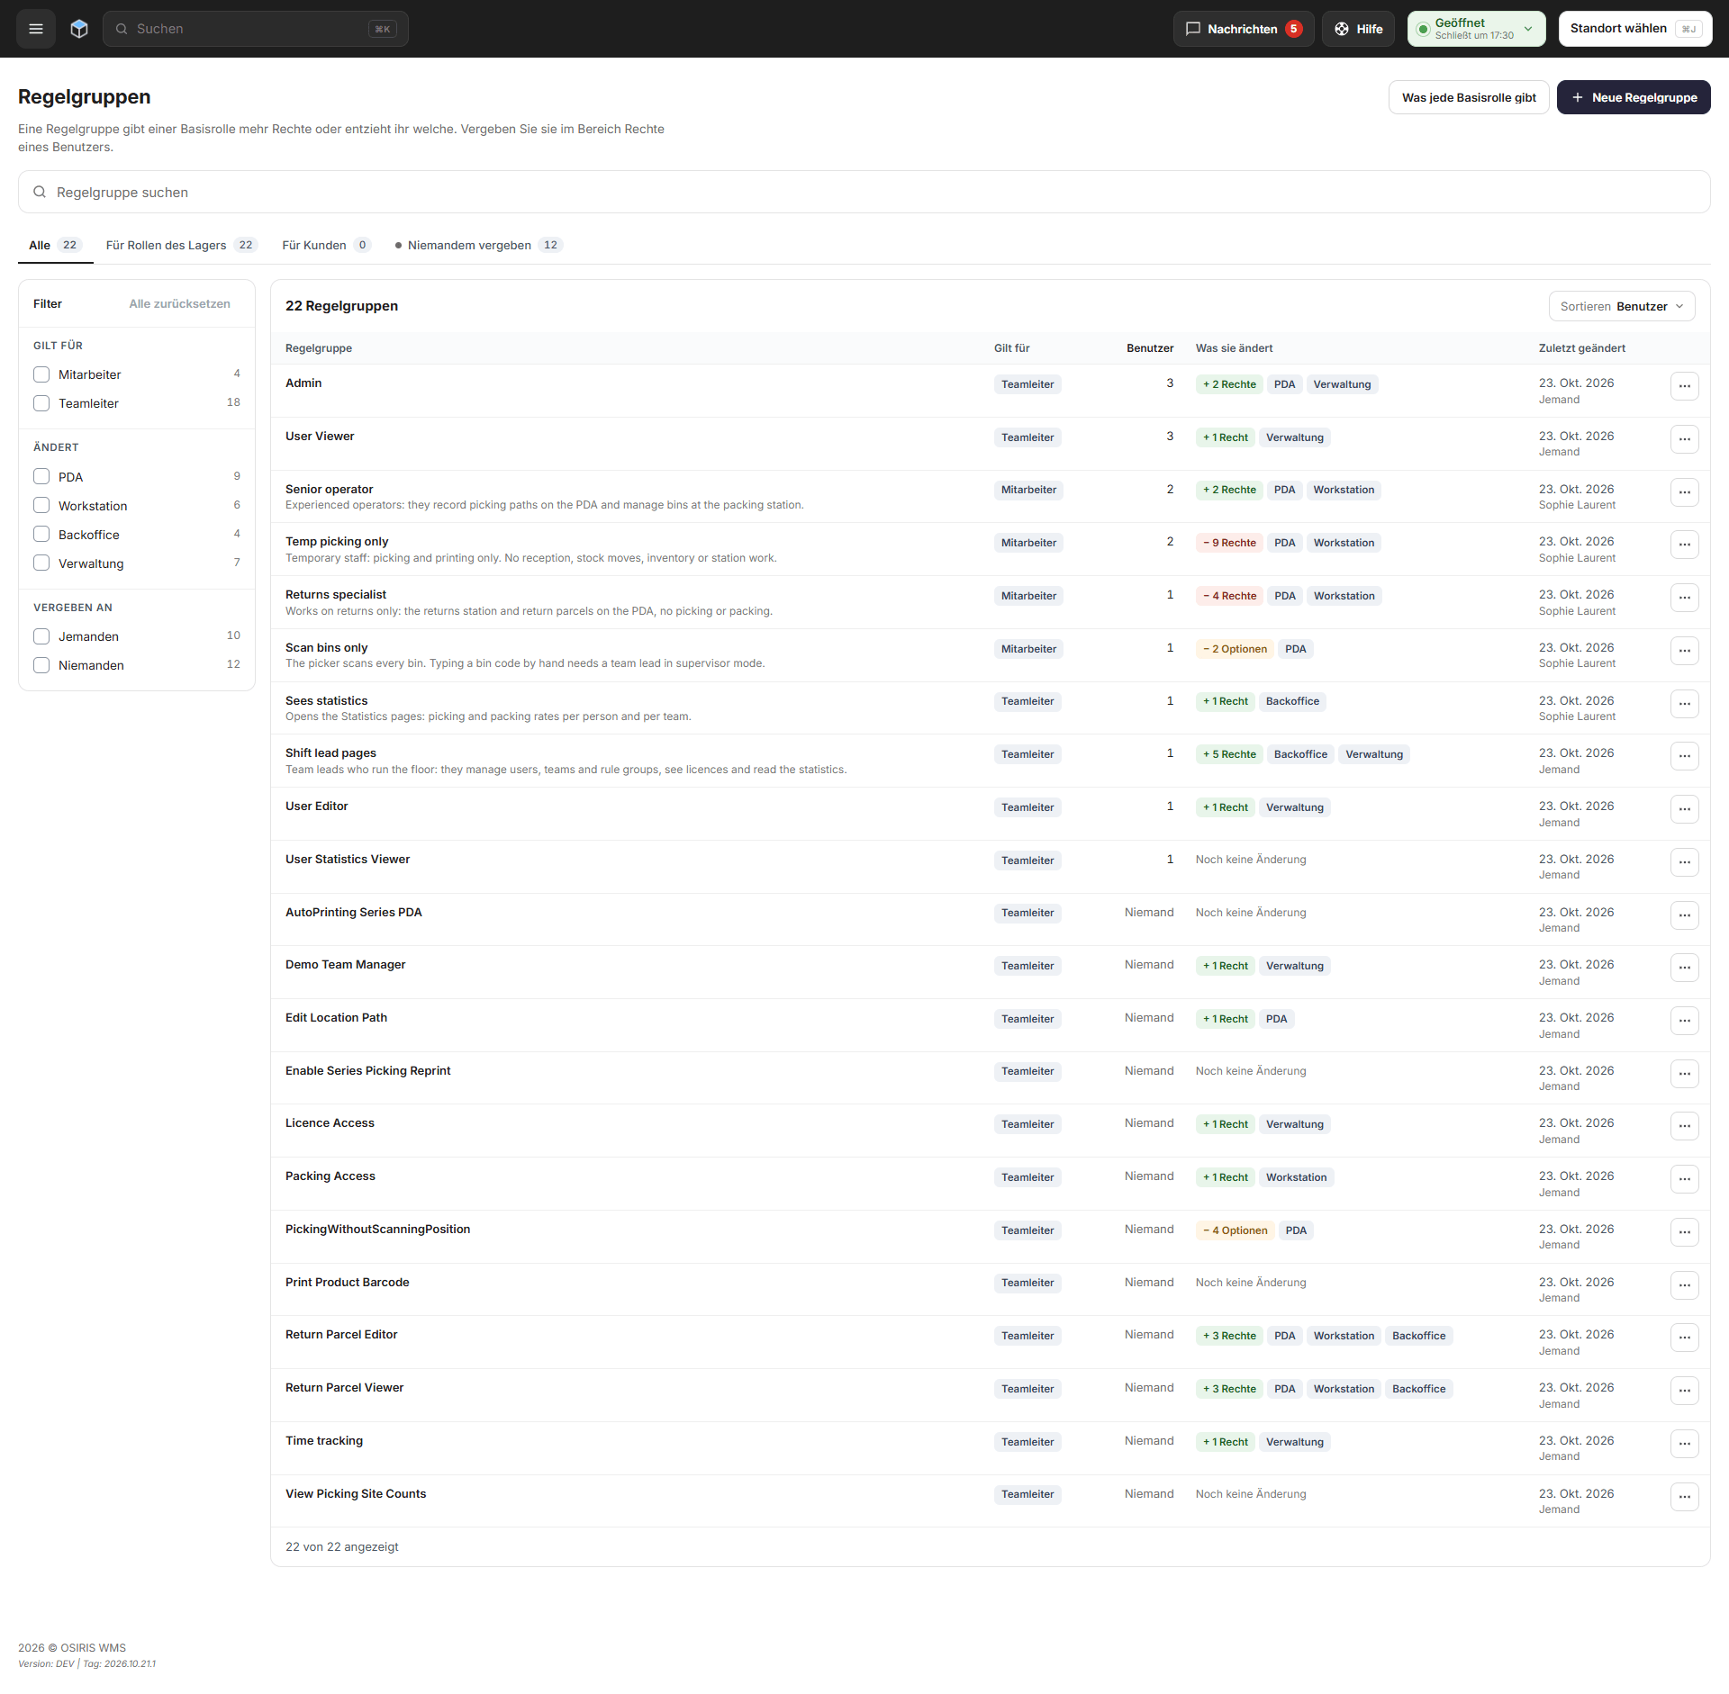Open more options for View Picking Site Counts
Image resolution: width=1729 pixels, height=1694 pixels.
pyautogui.click(x=1684, y=1497)
